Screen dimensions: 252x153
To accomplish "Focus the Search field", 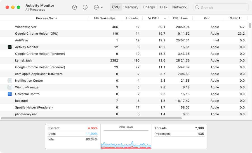I will [x=221, y=7].
